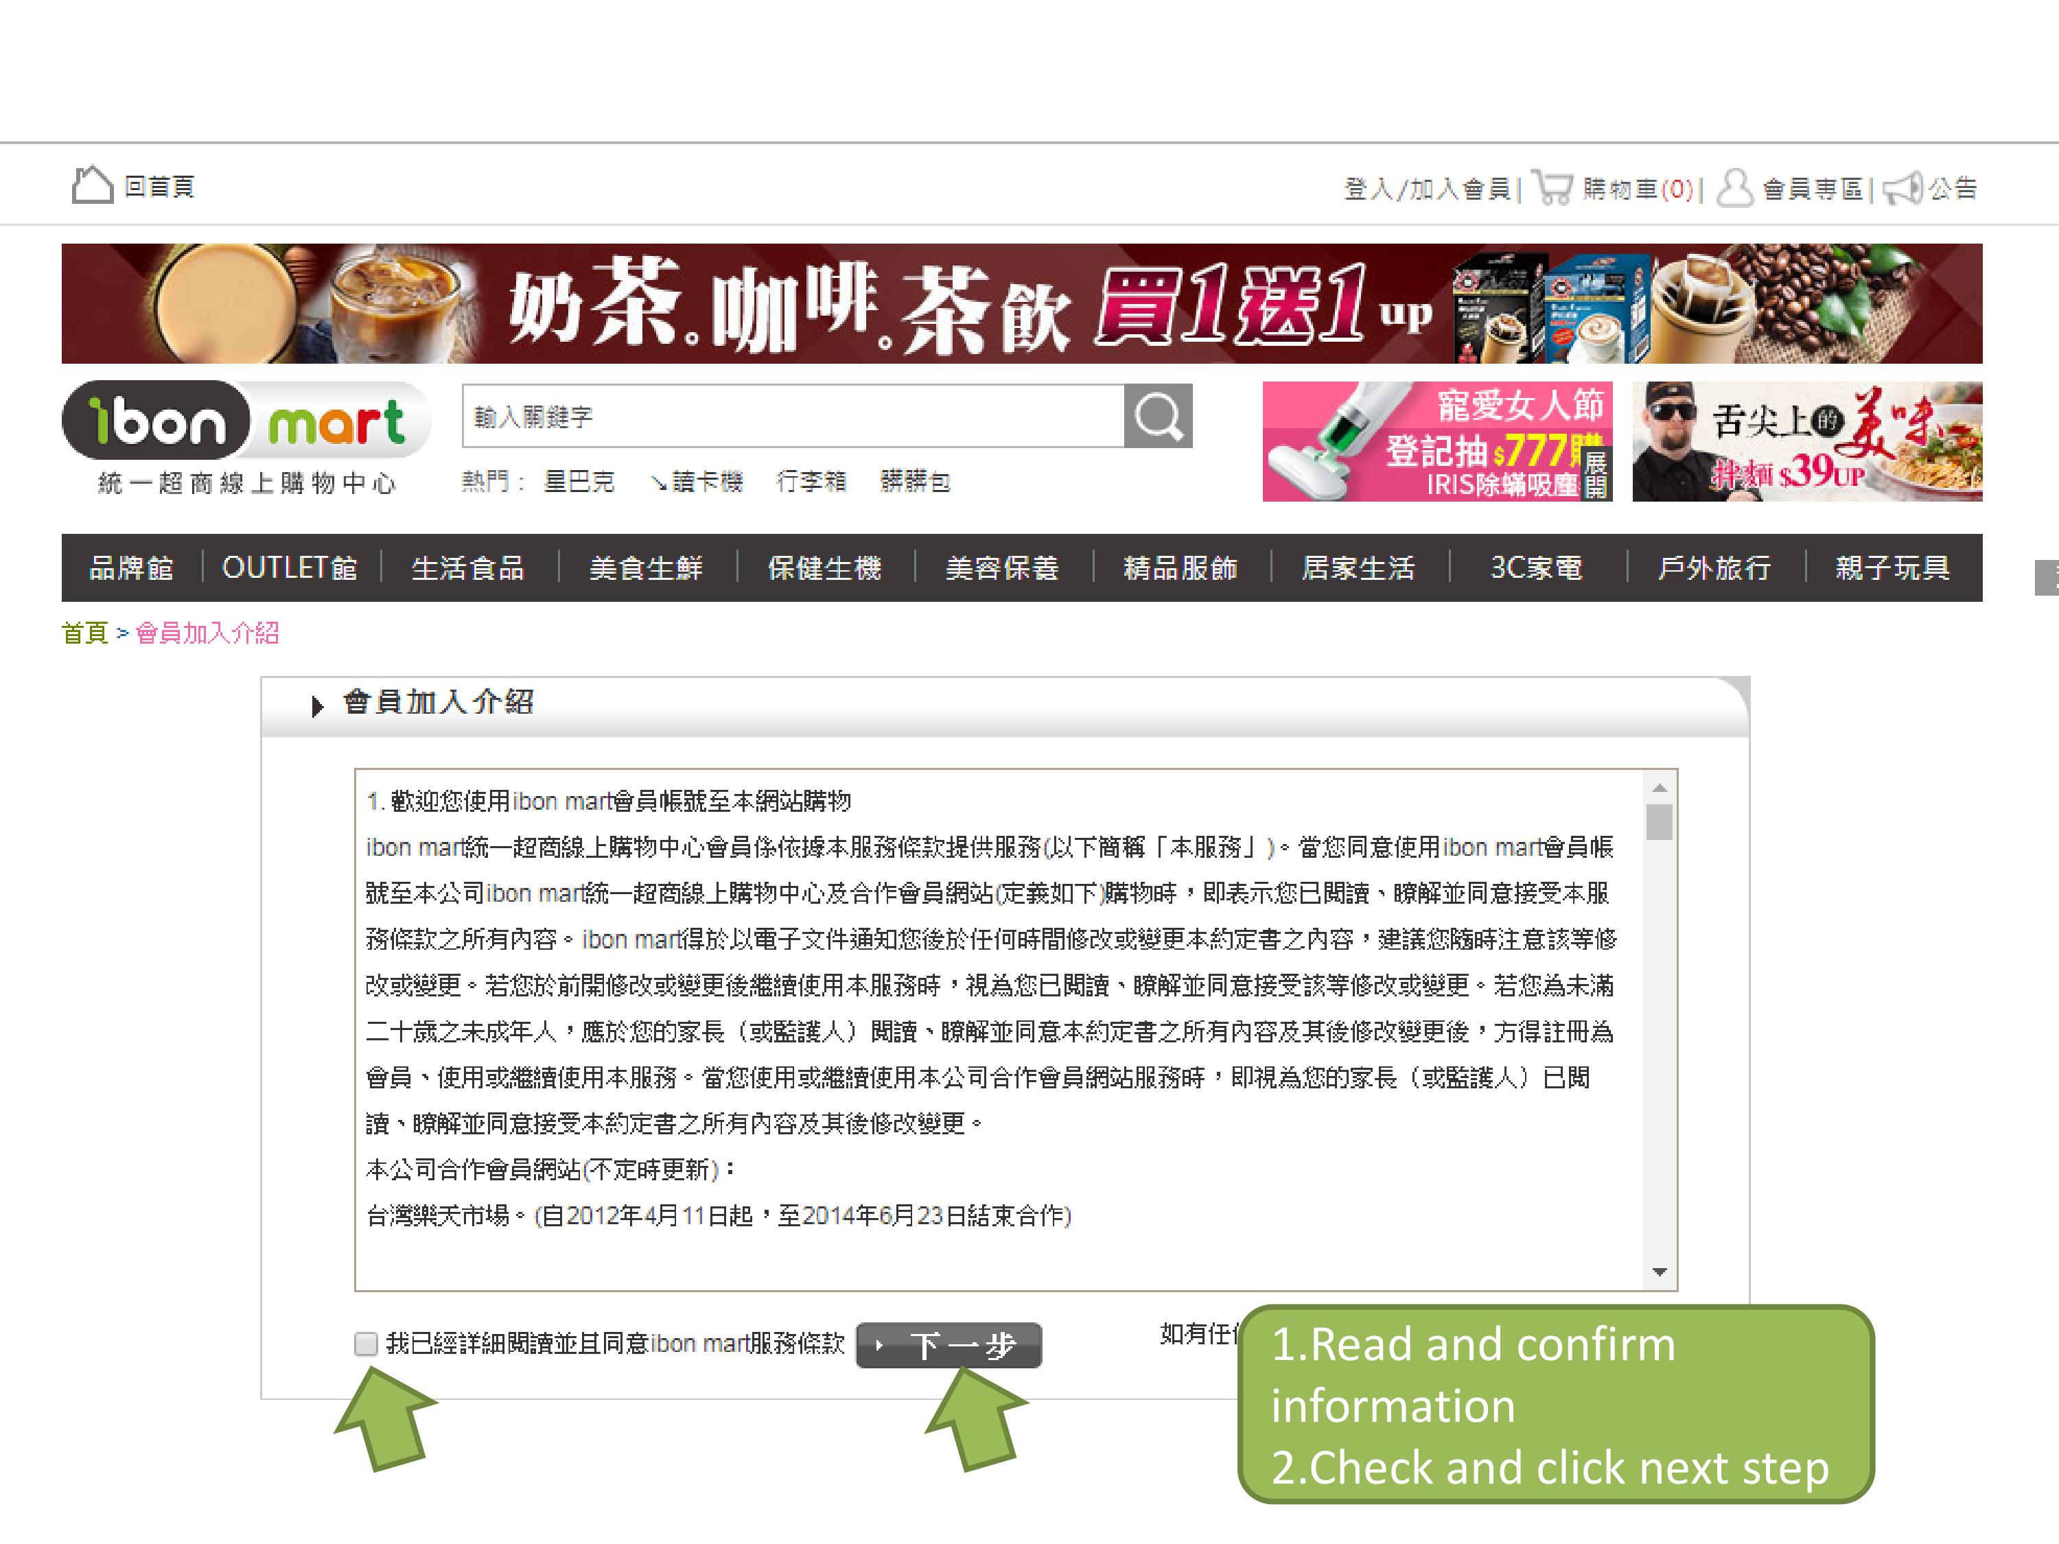Open the milk tea coffee banner
Screen dimensions: 2059x1544
tap(1021, 304)
